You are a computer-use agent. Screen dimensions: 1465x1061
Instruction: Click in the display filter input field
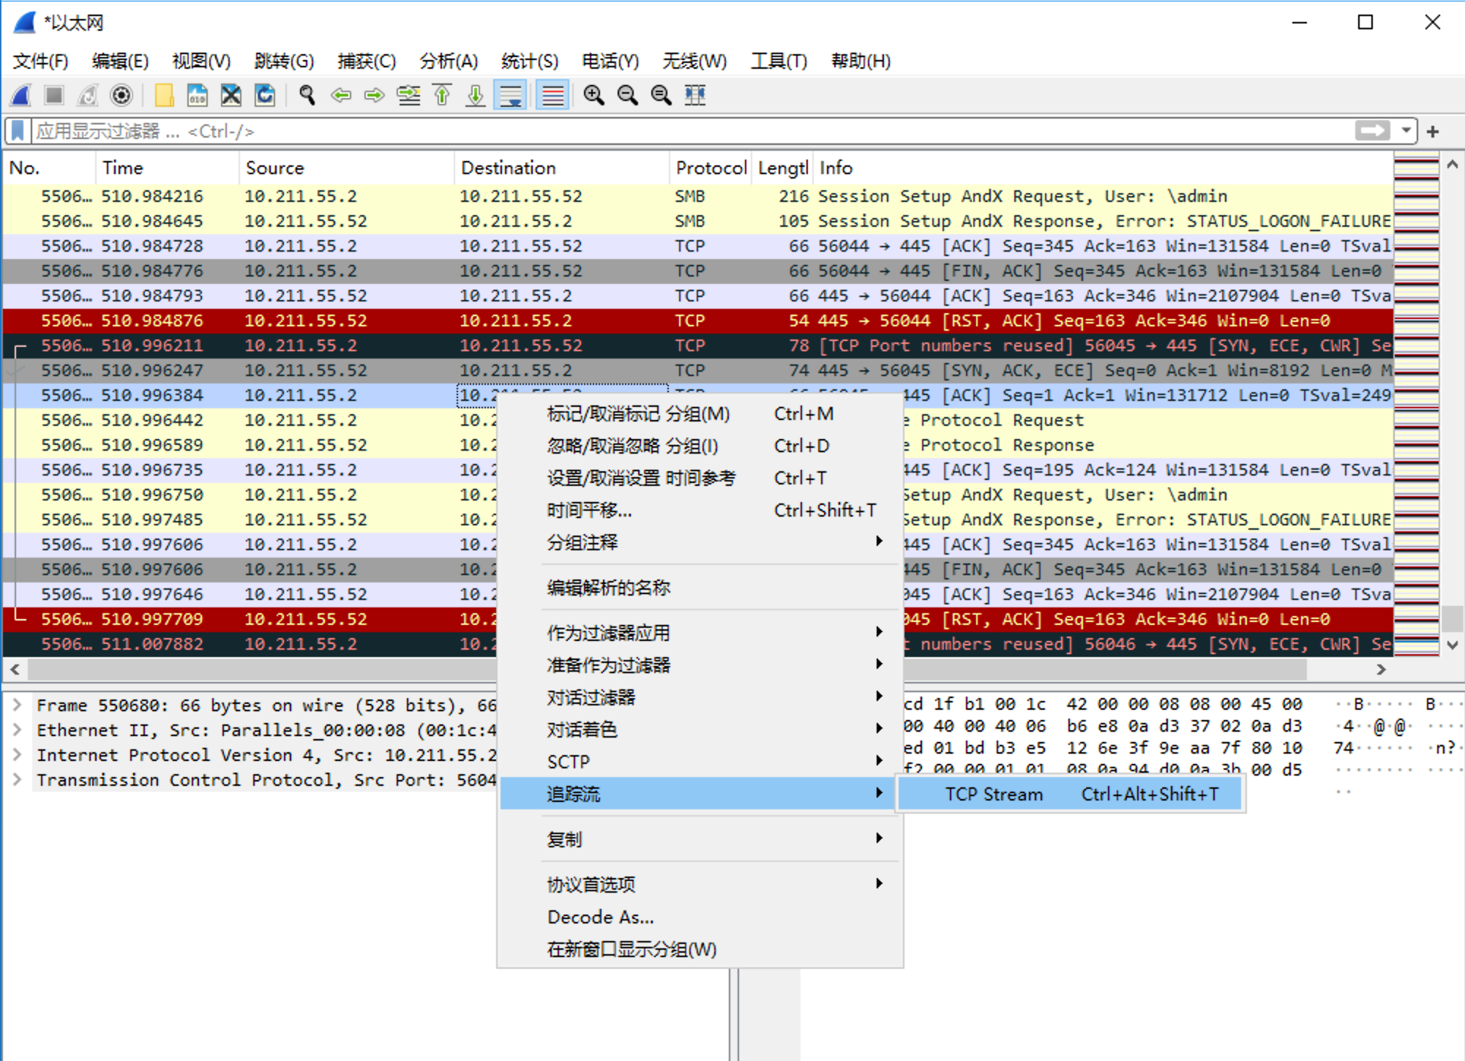659,131
